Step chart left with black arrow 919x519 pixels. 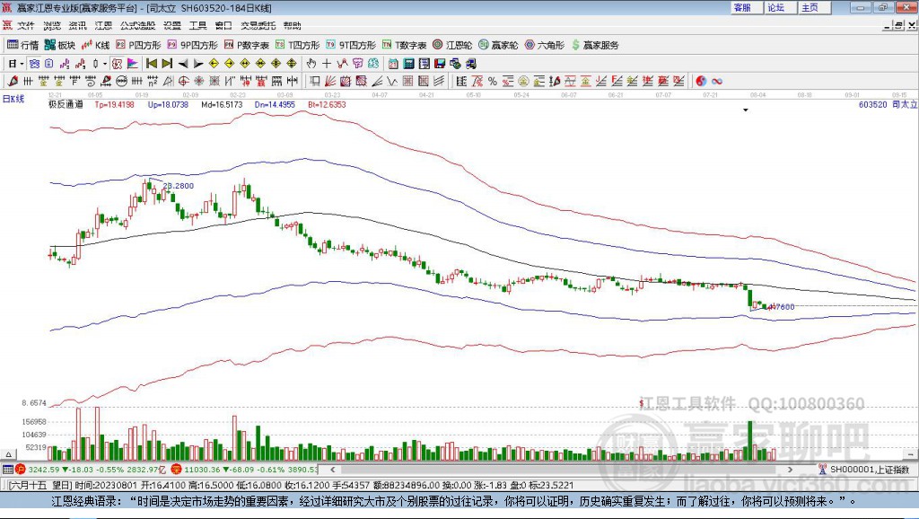[x=183, y=64]
